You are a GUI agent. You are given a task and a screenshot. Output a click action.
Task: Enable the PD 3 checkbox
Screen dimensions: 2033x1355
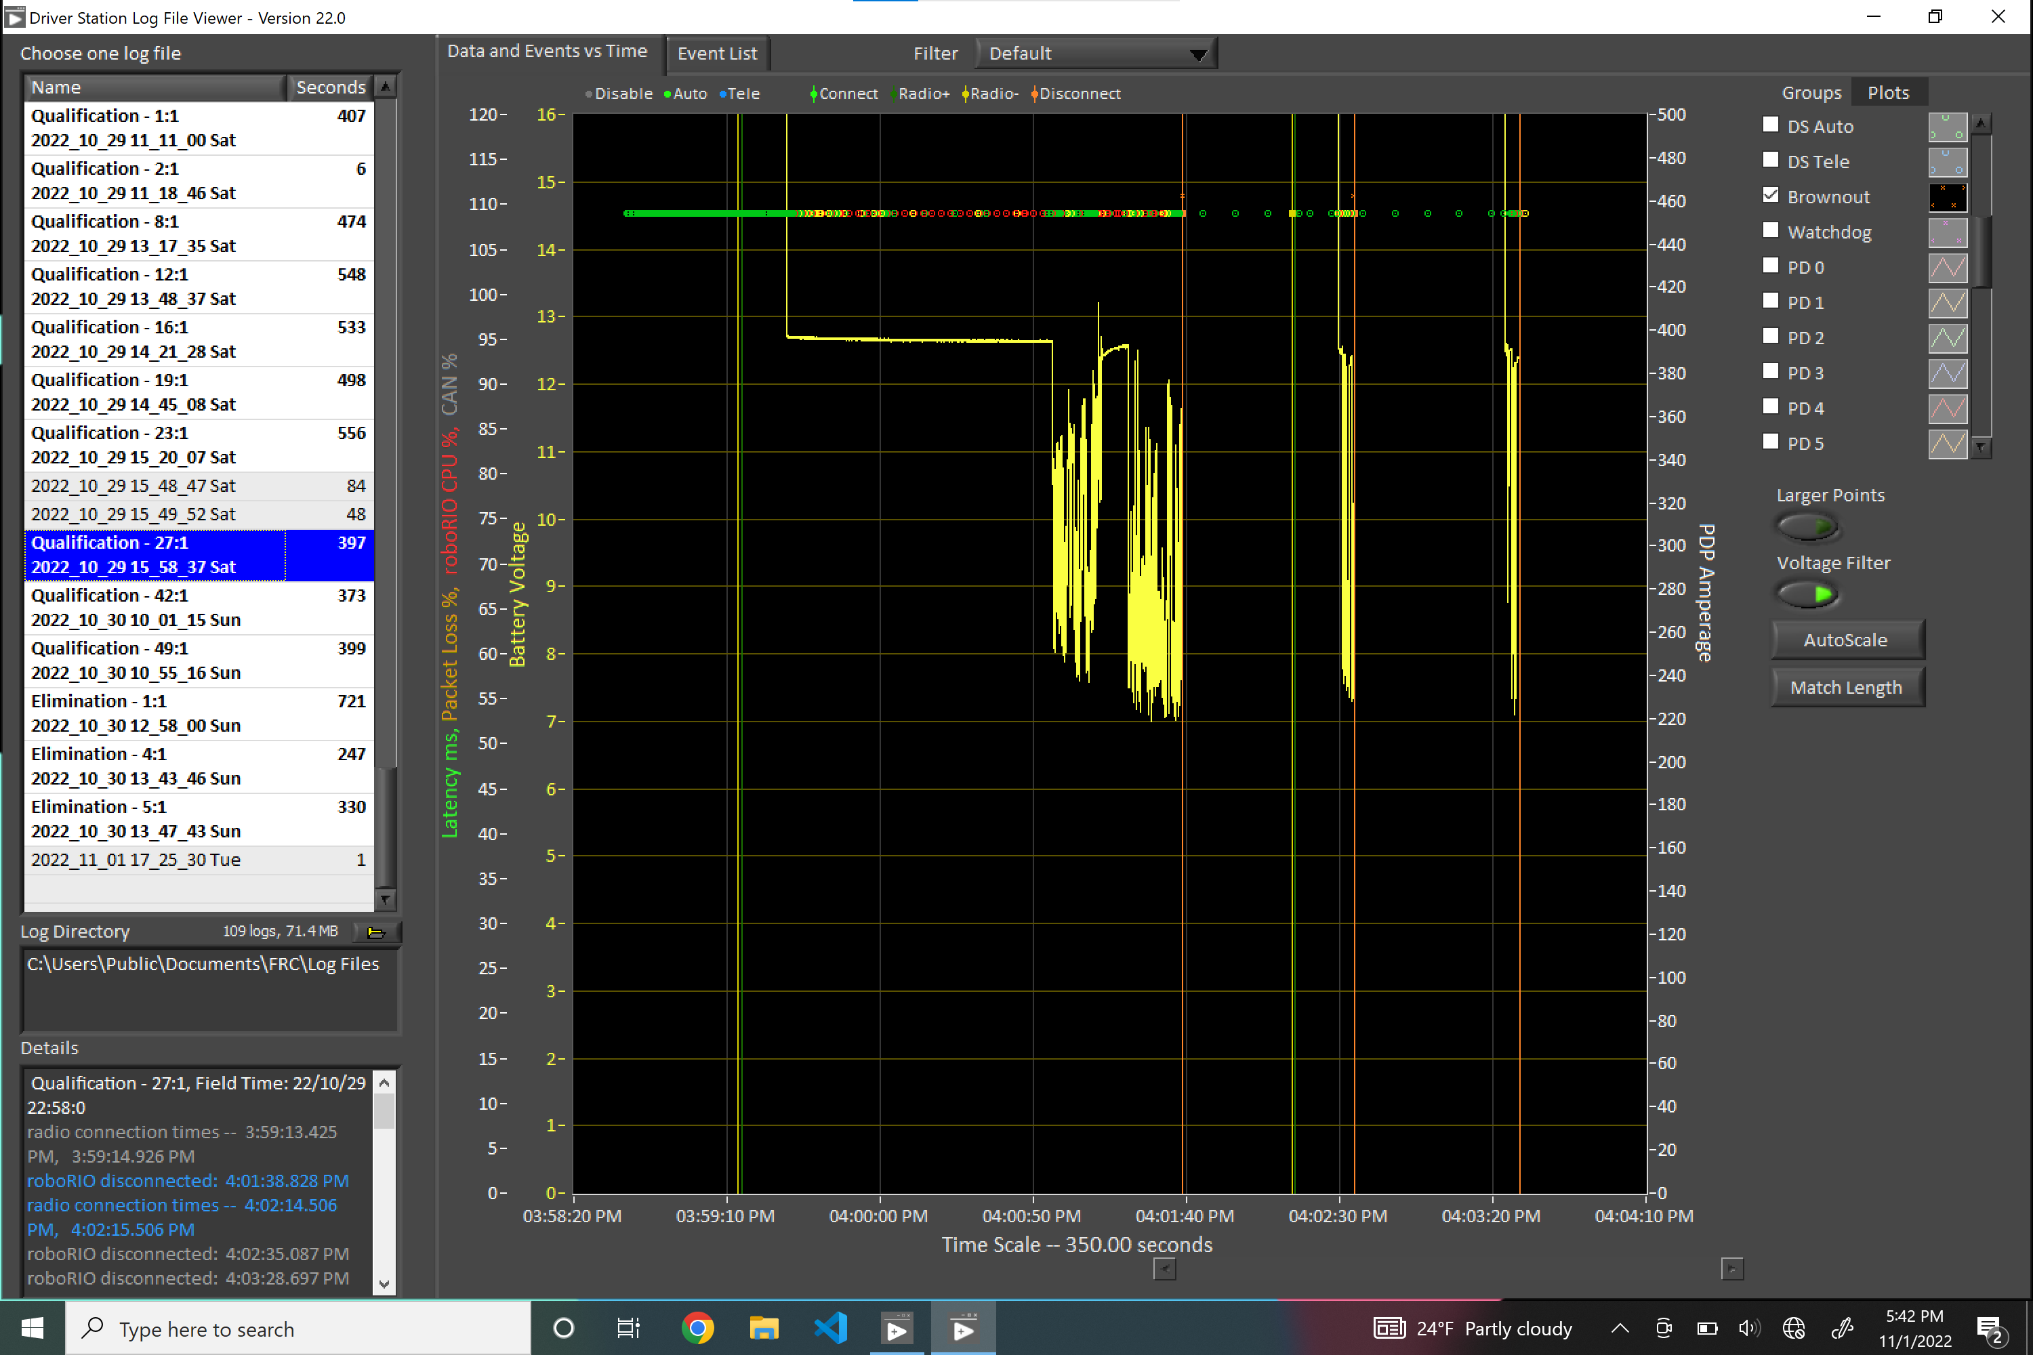coord(1770,371)
